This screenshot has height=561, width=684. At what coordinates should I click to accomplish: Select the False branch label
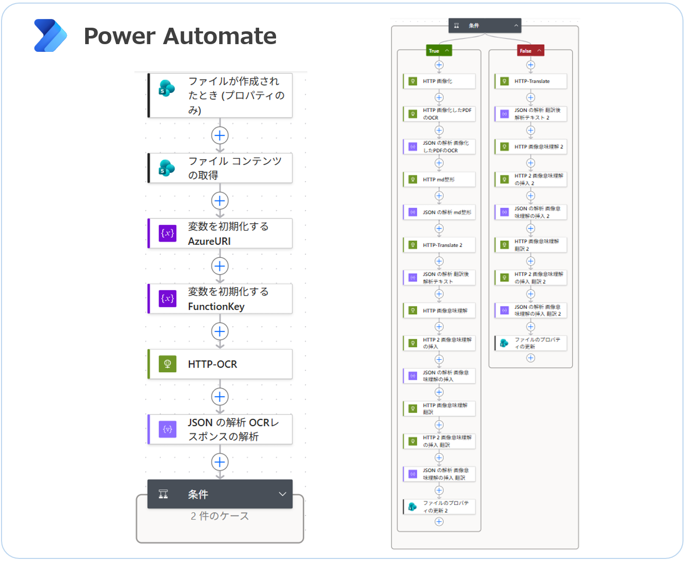(525, 51)
